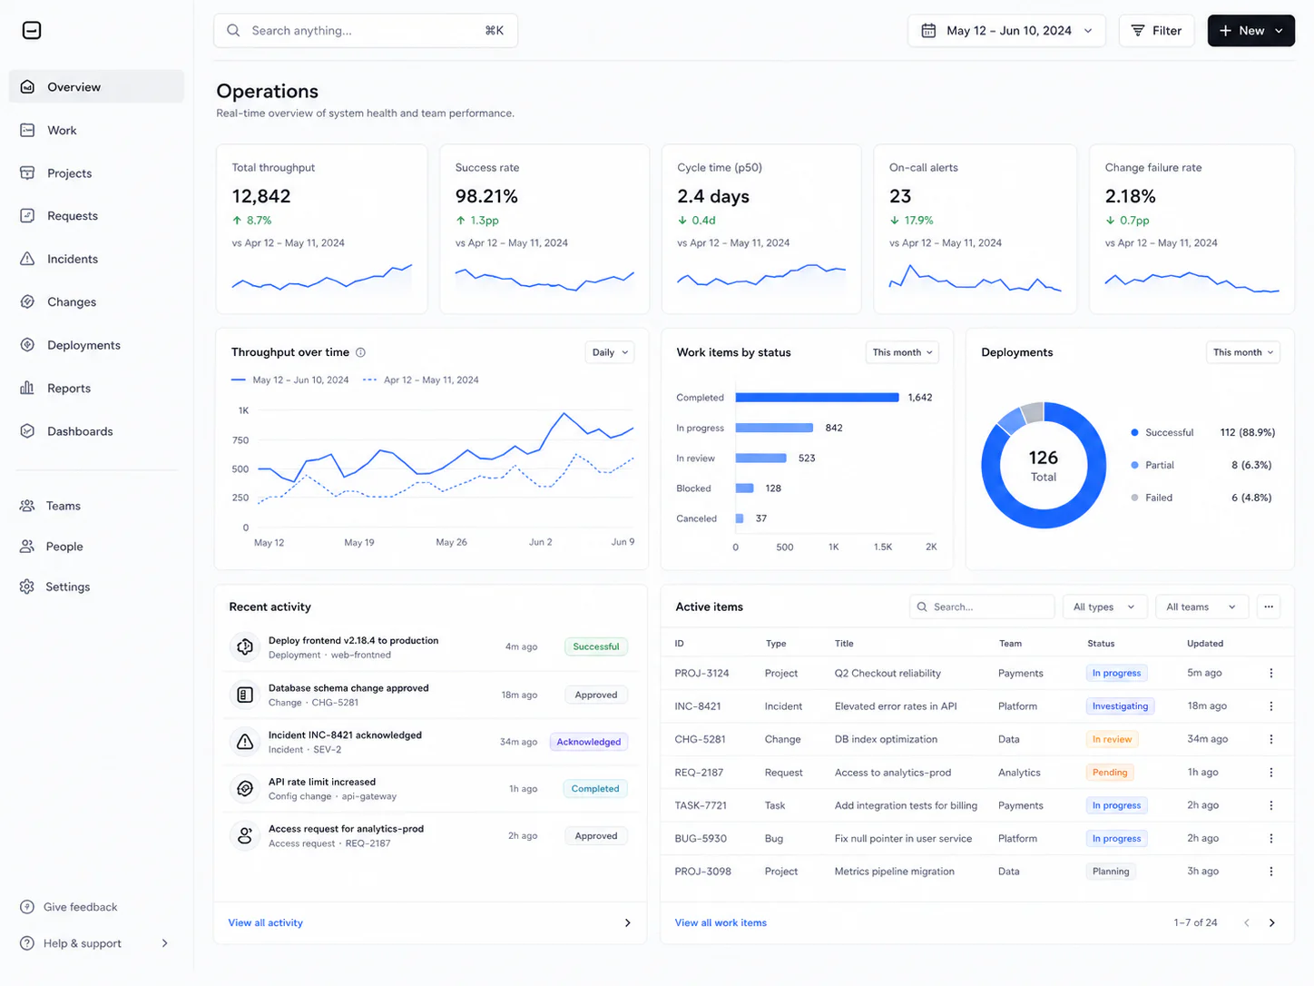Viewport: 1314px width, 986px height.
Task: Open row actions menu for BUG-5930
Action: point(1271,838)
